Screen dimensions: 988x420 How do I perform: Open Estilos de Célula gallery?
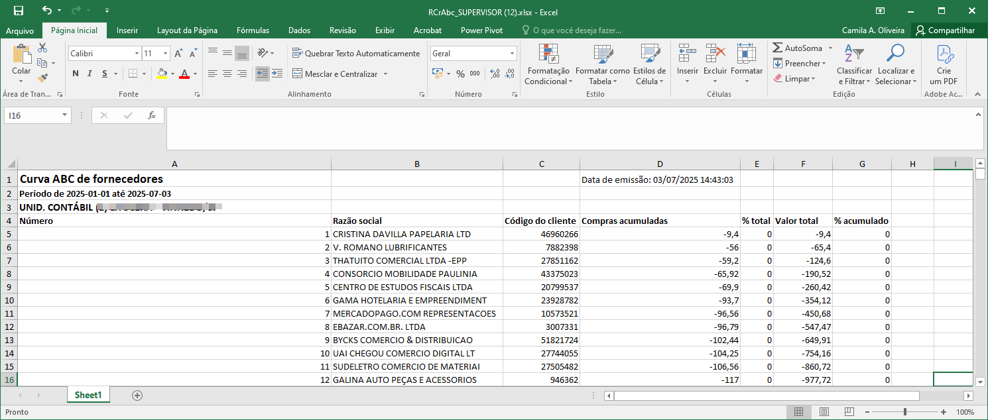[649, 64]
